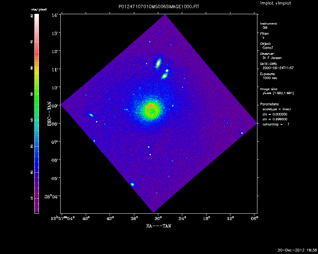Click the RA tick label 48s
This screenshot has width=318, height=254.
(x=86, y=219)
